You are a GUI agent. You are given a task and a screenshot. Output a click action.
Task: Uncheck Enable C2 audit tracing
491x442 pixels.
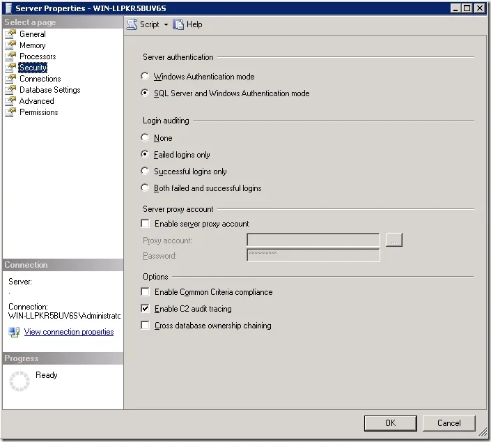[x=145, y=308]
